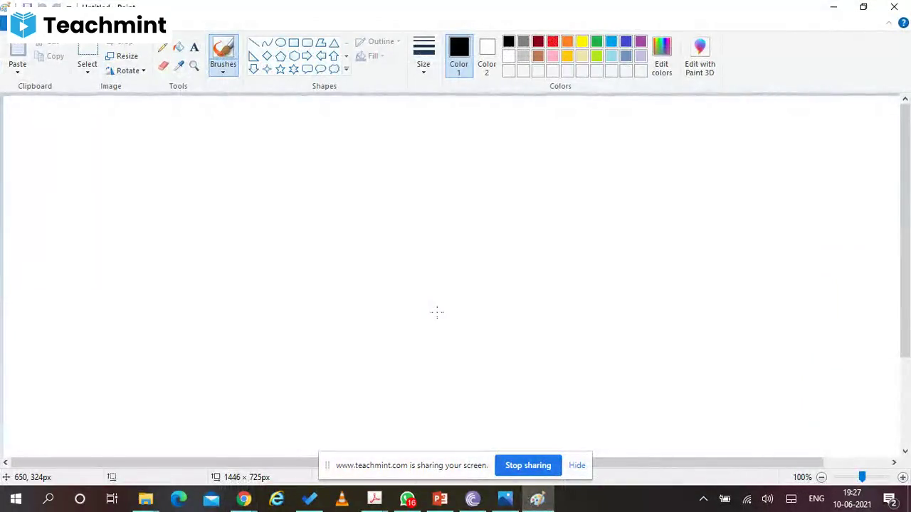
Task: Hide the screen sharing notification
Action: click(x=577, y=465)
